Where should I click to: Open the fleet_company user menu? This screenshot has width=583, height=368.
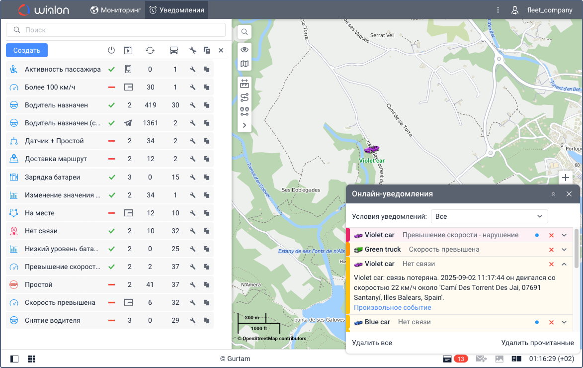pos(543,10)
